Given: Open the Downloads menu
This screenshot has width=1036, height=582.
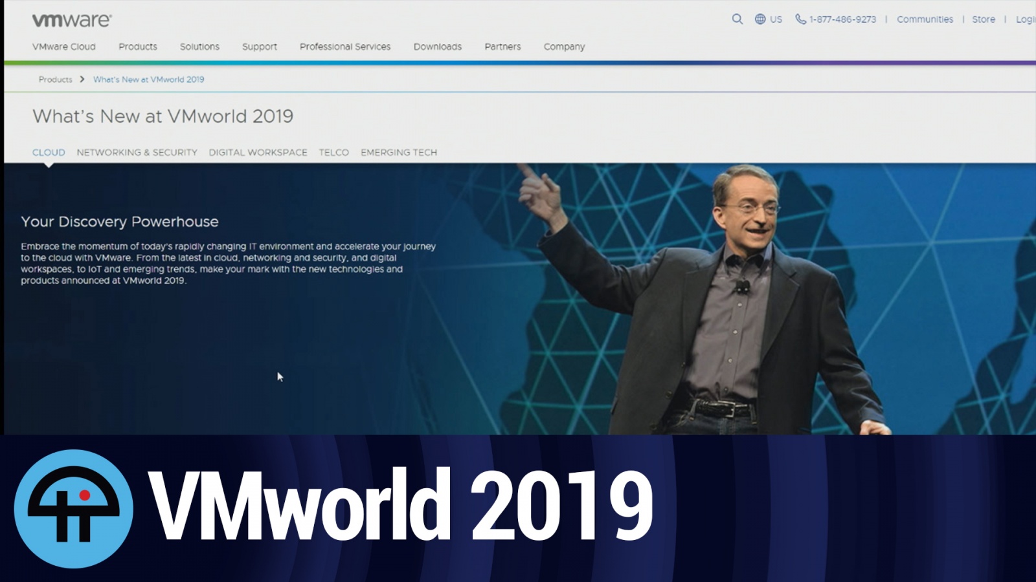Looking at the screenshot, I should pyautogui.click(x=438, y=47).
